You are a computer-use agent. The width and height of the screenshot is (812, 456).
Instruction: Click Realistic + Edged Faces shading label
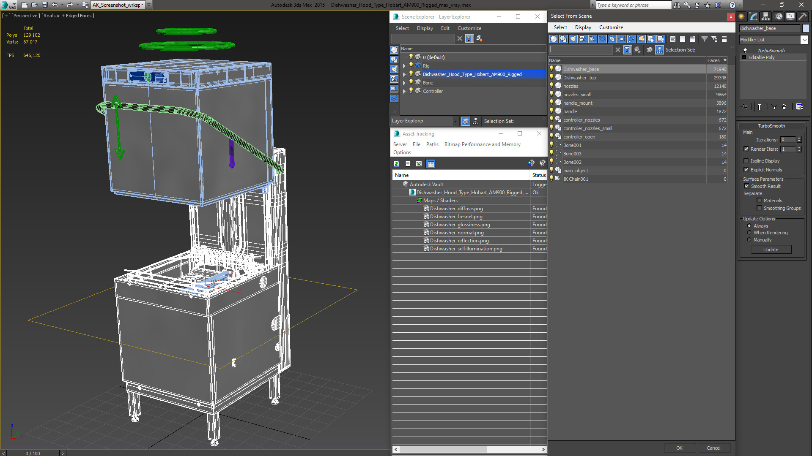(68, 16)
